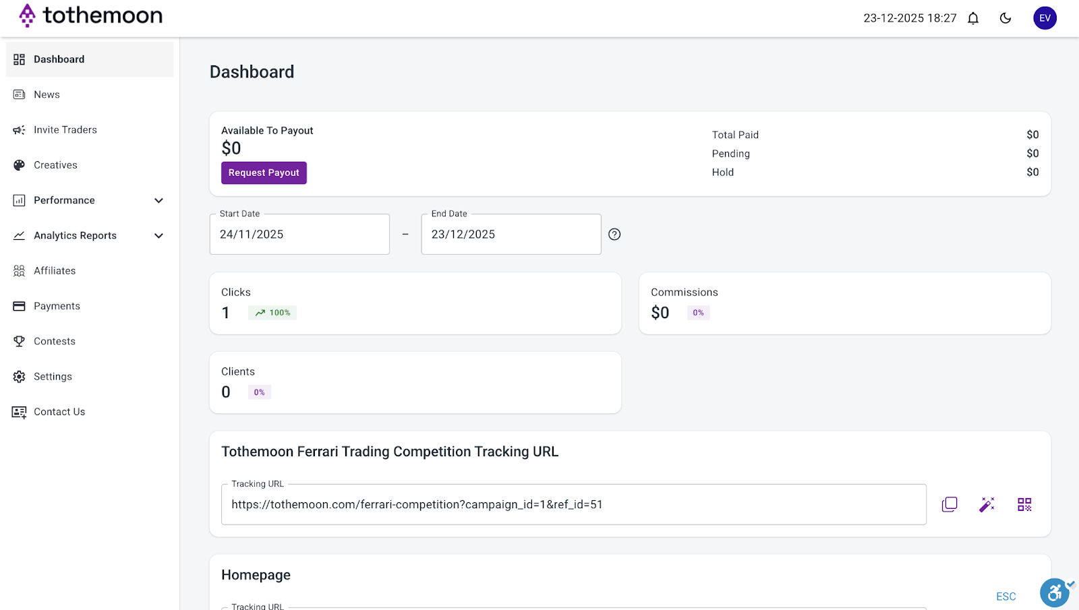Click the Creatives palette icon
The image size is (1079, 610).
(x=19, y=165)
